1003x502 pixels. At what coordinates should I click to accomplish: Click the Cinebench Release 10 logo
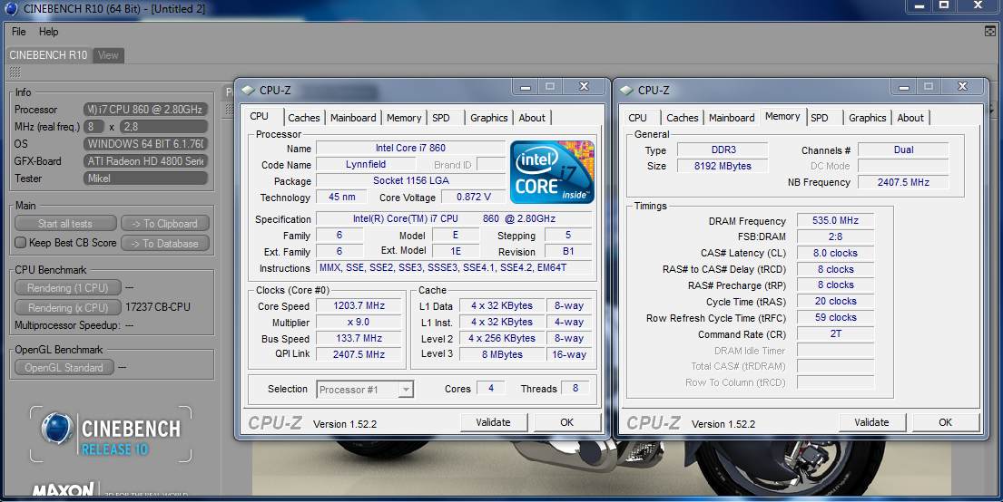pos(111,434)
